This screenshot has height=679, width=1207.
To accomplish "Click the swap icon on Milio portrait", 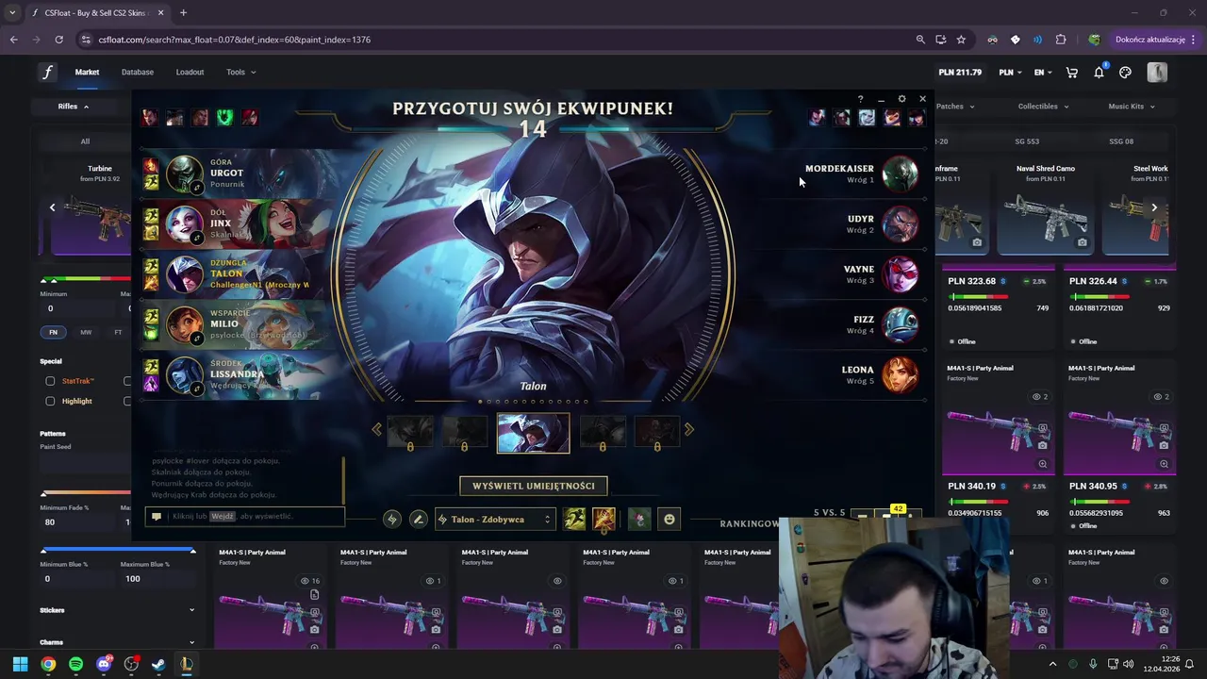I will [x=197, y=339].
